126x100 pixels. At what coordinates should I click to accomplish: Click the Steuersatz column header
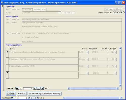pos(112,49)
